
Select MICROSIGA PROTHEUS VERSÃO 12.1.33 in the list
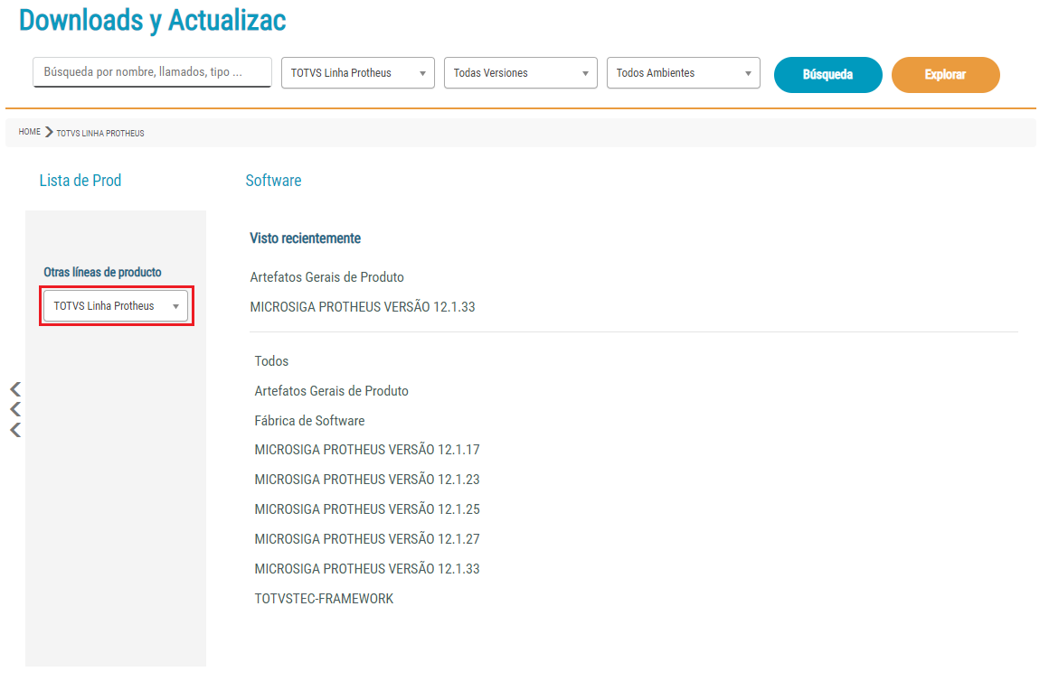[366, 569]
